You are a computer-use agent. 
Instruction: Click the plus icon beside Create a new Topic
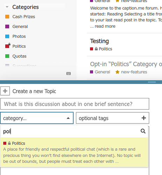click(5, 91)
